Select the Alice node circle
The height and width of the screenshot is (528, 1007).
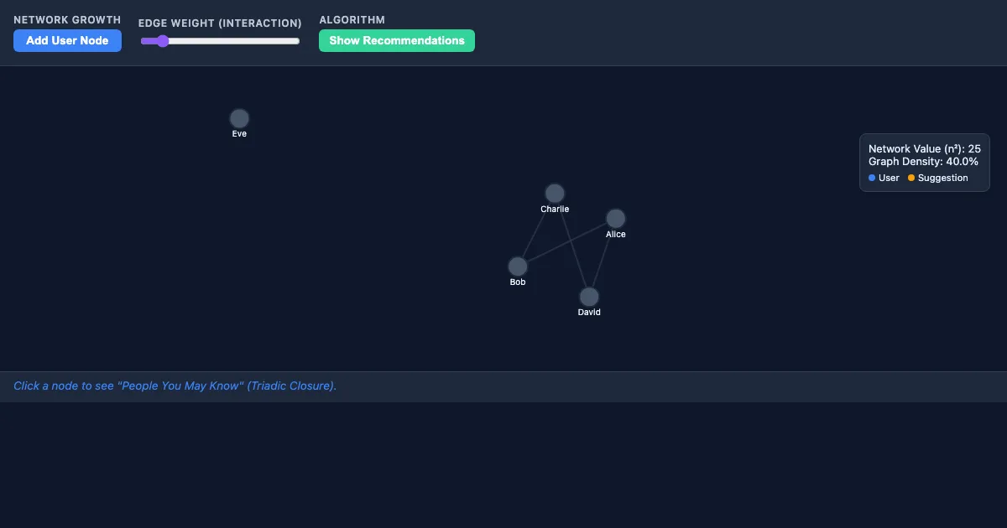tap(616, 219)
